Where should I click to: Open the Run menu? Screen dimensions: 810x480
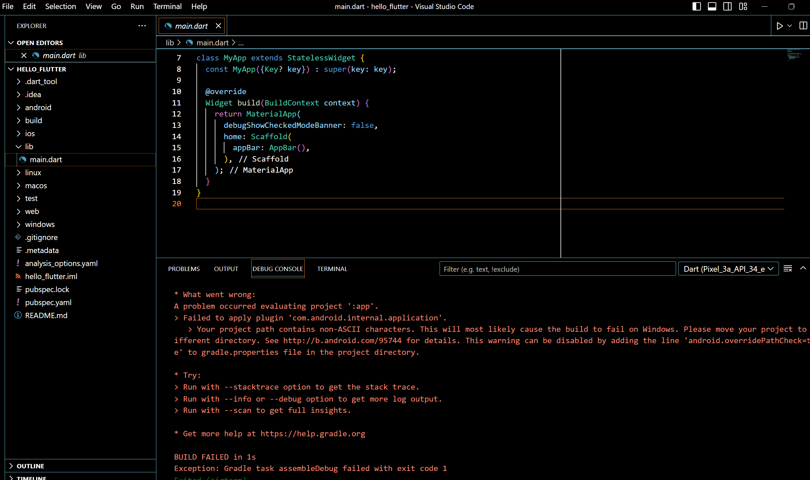pyautogui.click(x=137, y=6)
